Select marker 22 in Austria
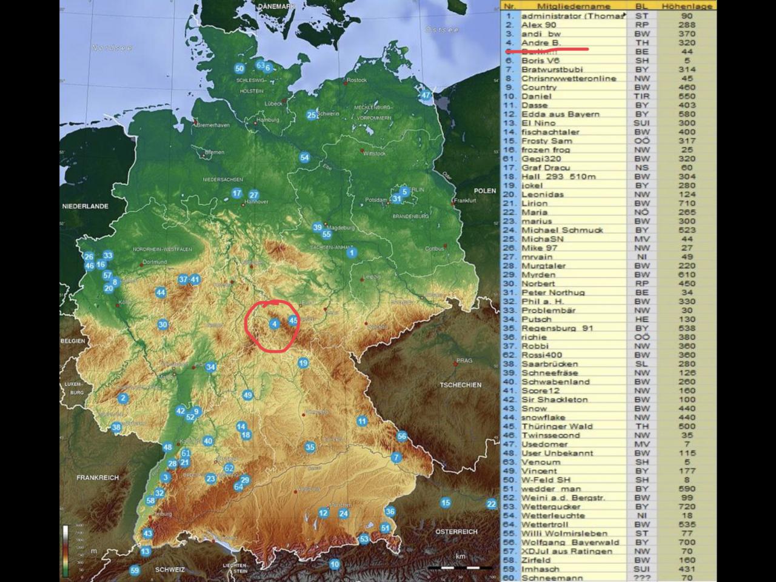776x582 pixels. click(491, 504)
